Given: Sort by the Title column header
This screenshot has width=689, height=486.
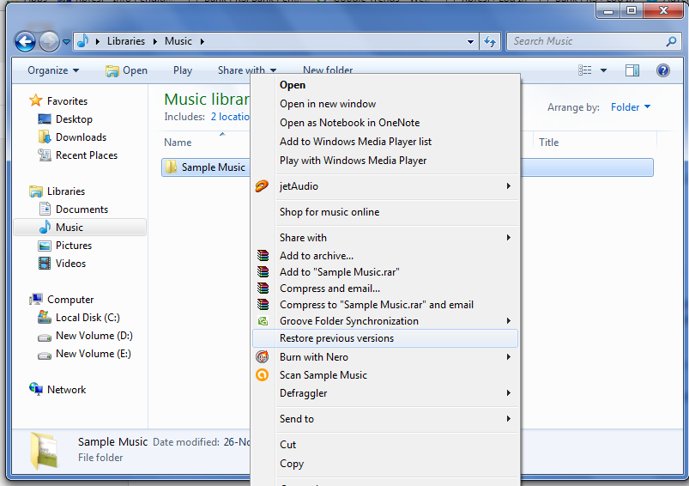Looking at the screenshot, I should (x=549, y=143).
